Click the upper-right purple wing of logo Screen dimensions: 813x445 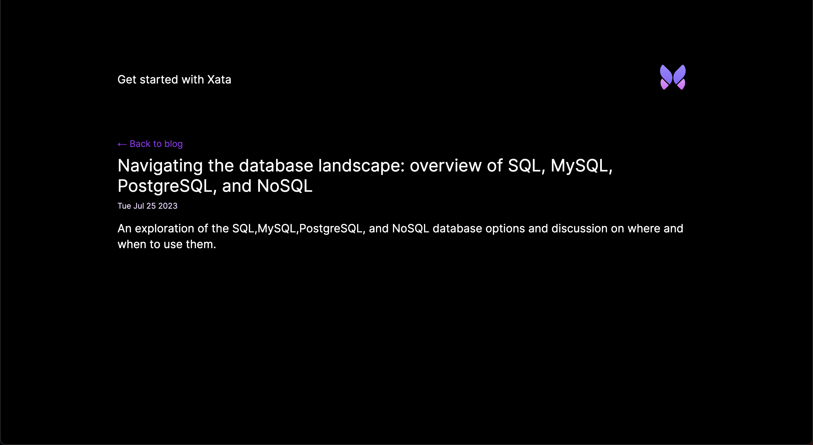click(x=679, y=74)
